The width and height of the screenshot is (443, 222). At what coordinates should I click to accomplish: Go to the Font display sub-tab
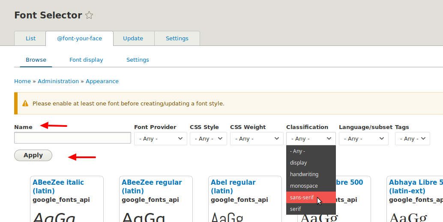pos(86,60)
